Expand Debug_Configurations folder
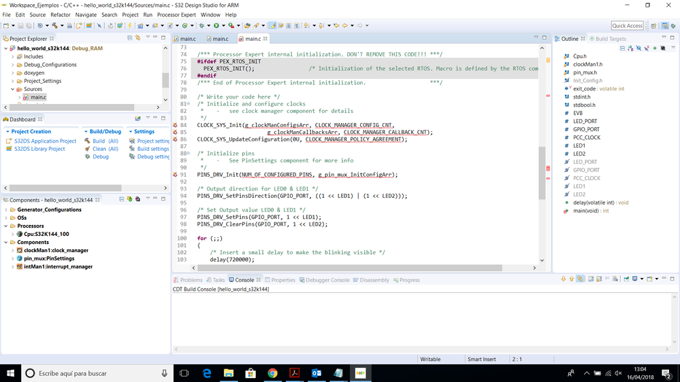 (x=12, y=65)
